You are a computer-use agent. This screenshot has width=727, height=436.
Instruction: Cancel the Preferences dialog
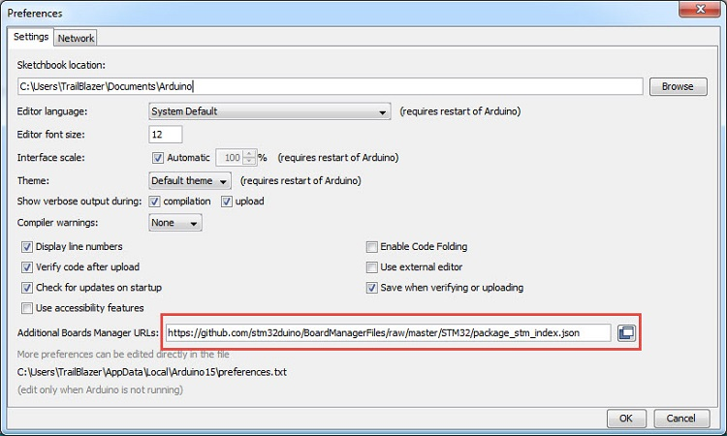[681, 419]
